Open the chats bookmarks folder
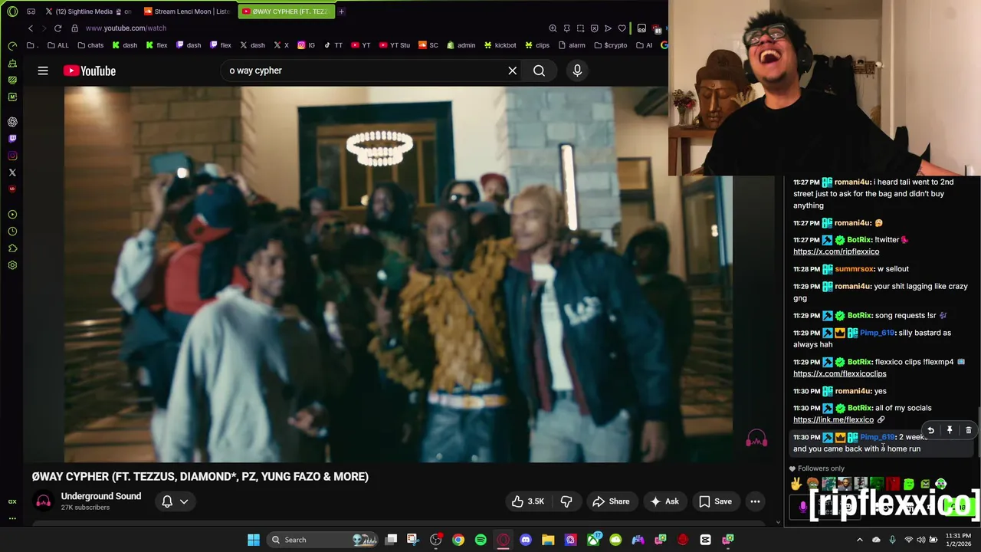 (90, 45)
